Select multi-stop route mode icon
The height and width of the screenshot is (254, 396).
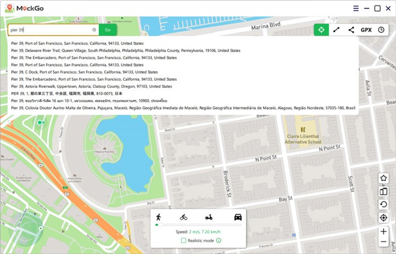pyautogui.click(x=351, y=30)
